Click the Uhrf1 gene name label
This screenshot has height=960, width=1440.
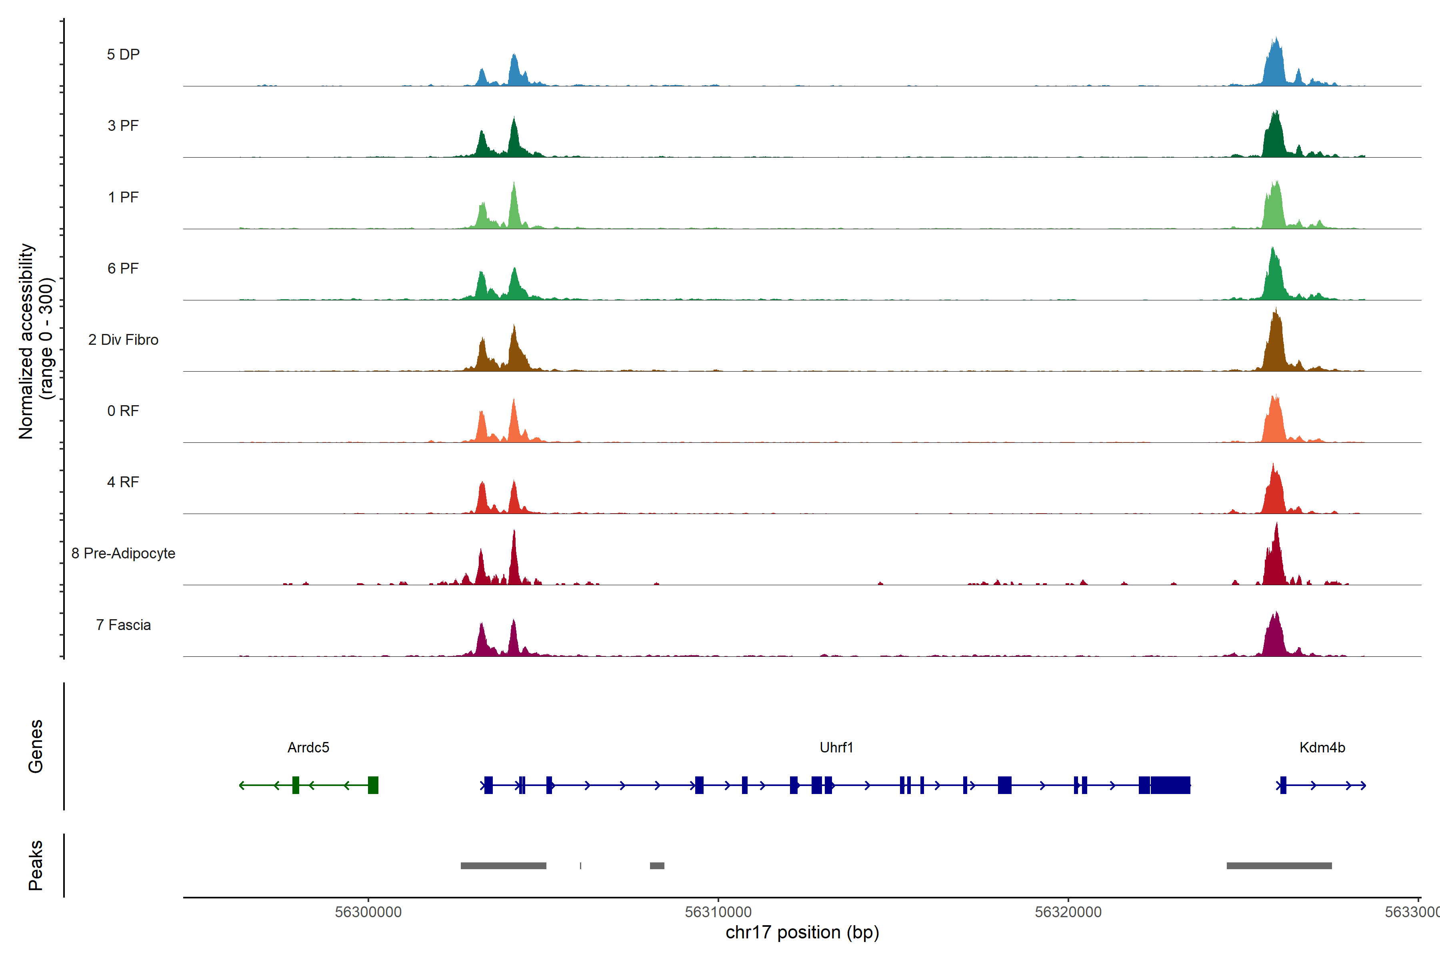tap(836, 748)
